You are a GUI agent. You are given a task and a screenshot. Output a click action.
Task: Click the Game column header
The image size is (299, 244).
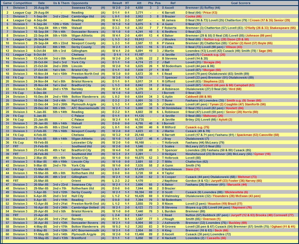[7, 3]
